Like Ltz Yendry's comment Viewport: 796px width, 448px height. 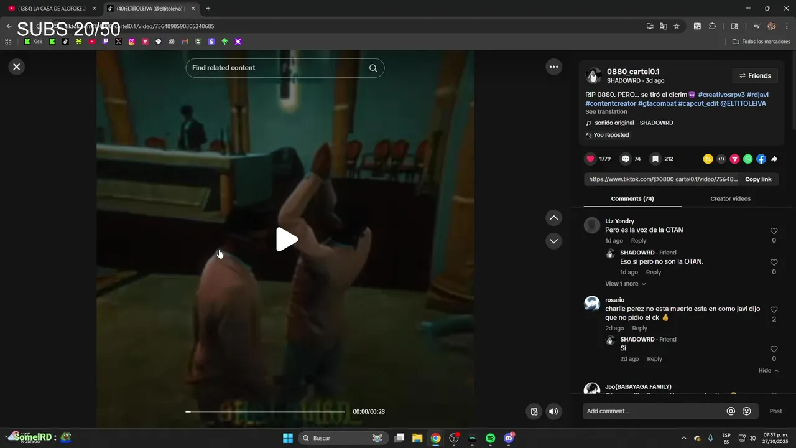coord(774,231)
